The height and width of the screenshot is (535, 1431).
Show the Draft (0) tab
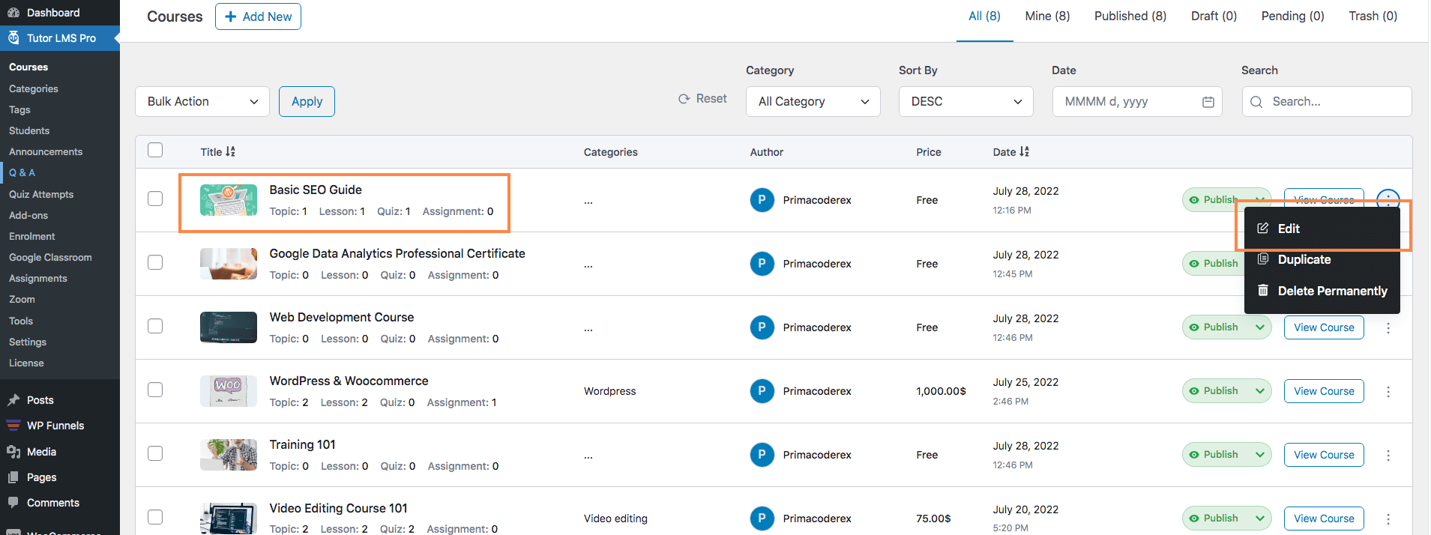pos(1214,16)
